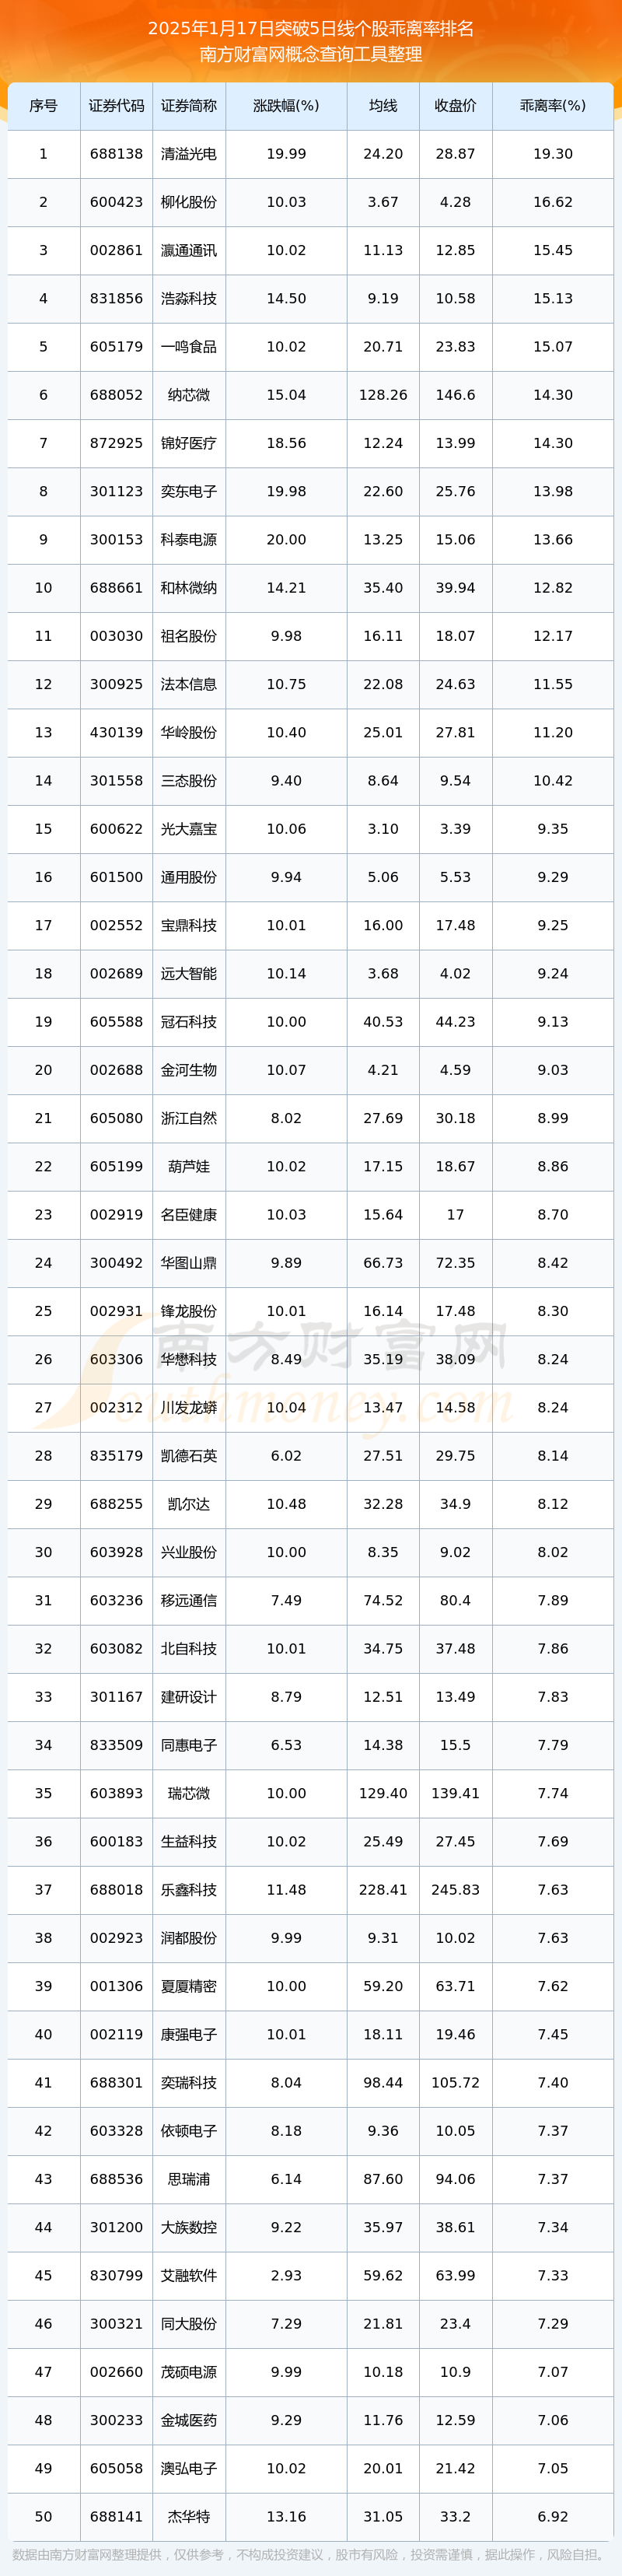Click stock name 名臣健康

click(189, 1214)
